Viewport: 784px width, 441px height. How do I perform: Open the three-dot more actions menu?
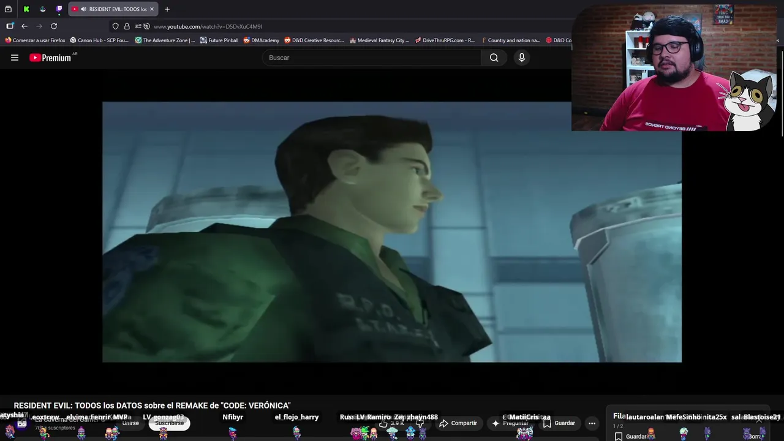pyautogui.click(x=592, y=423)
